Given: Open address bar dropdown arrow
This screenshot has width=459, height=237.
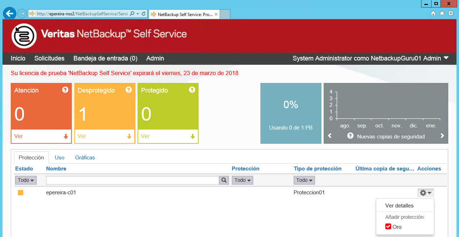Looking at the screenshot, I should point(138,14).
